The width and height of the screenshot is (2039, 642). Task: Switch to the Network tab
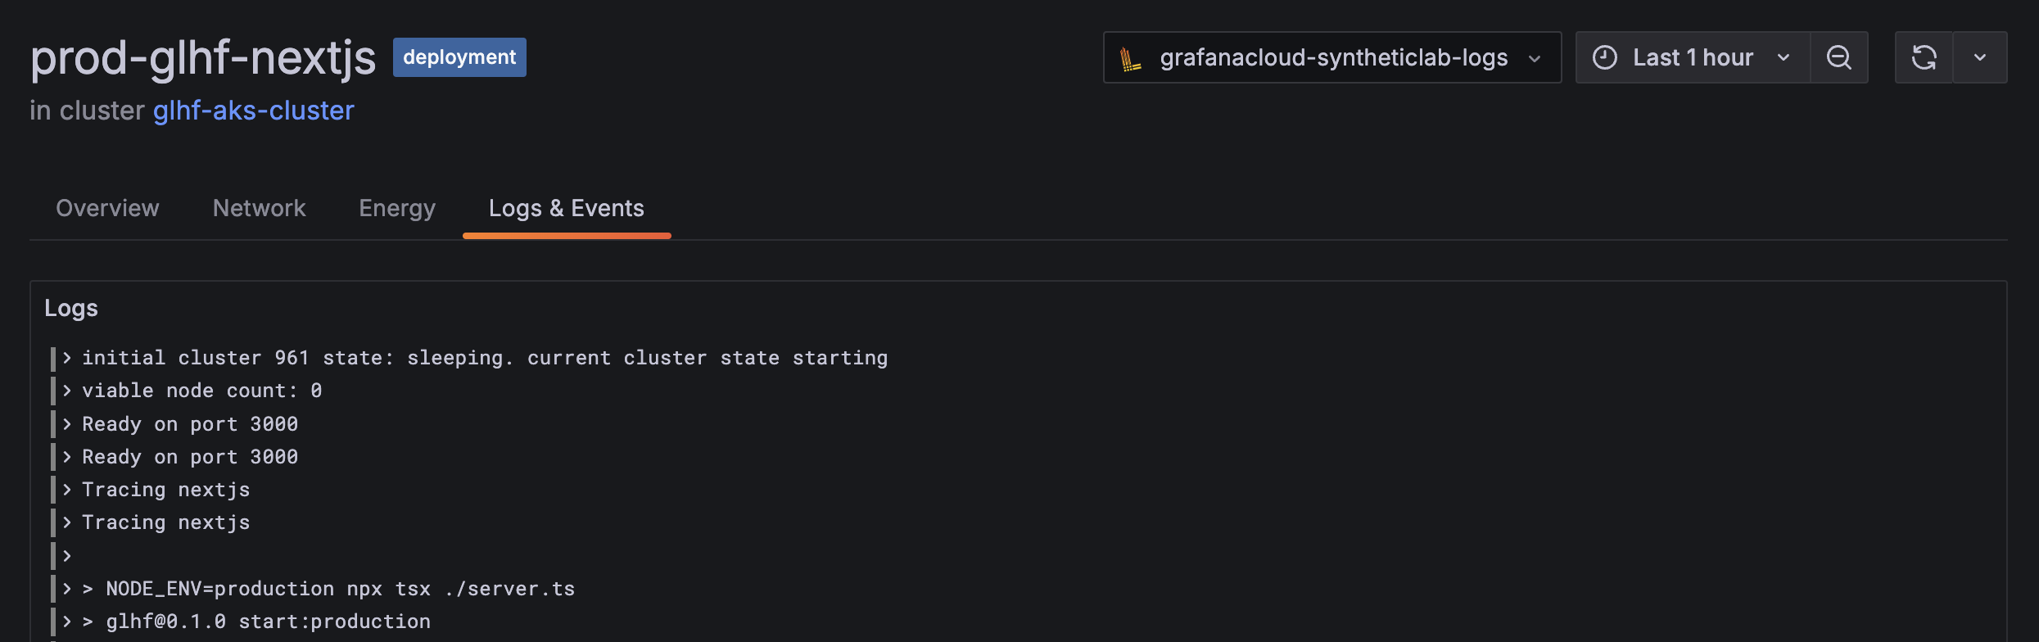(x=259, y=208)
